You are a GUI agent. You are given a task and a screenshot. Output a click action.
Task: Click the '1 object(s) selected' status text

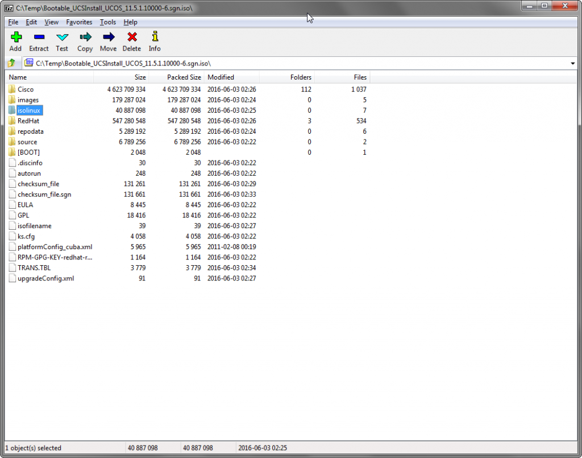coord(33,448)
